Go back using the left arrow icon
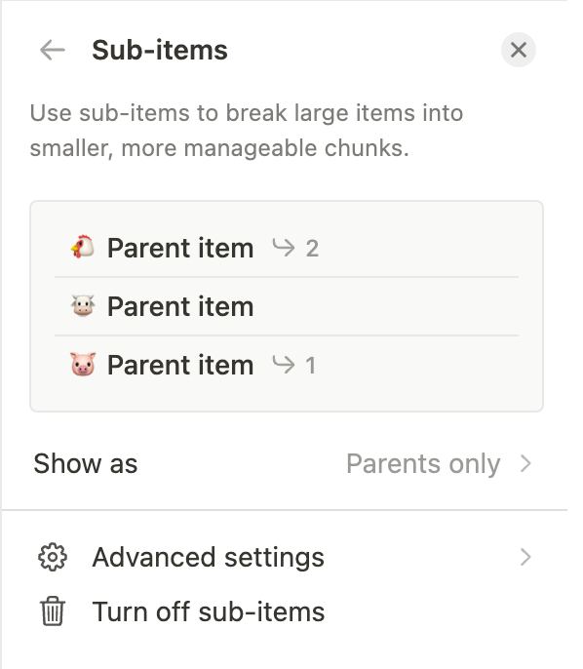Viewport: 583px width, 669px height. 53,50
